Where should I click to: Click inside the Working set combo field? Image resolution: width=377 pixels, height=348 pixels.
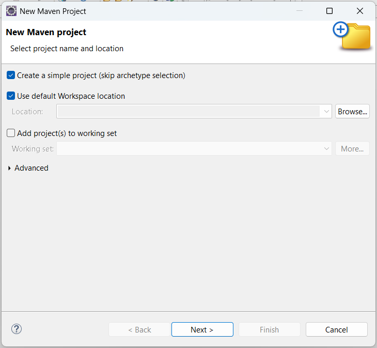click(x=189, y=149)
